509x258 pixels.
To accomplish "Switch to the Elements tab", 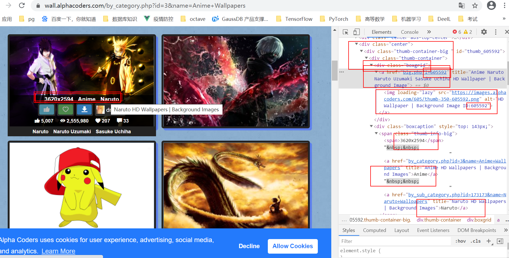I will coord(381,32).
